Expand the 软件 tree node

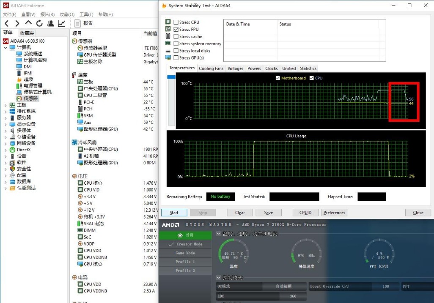tap(5, 163)
